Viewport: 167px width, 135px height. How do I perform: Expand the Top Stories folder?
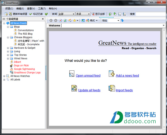(8, 55)
